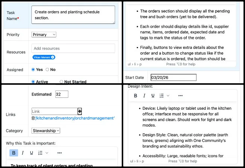Toggle Italic in the Why this Task is Important editor

[23, 153]
